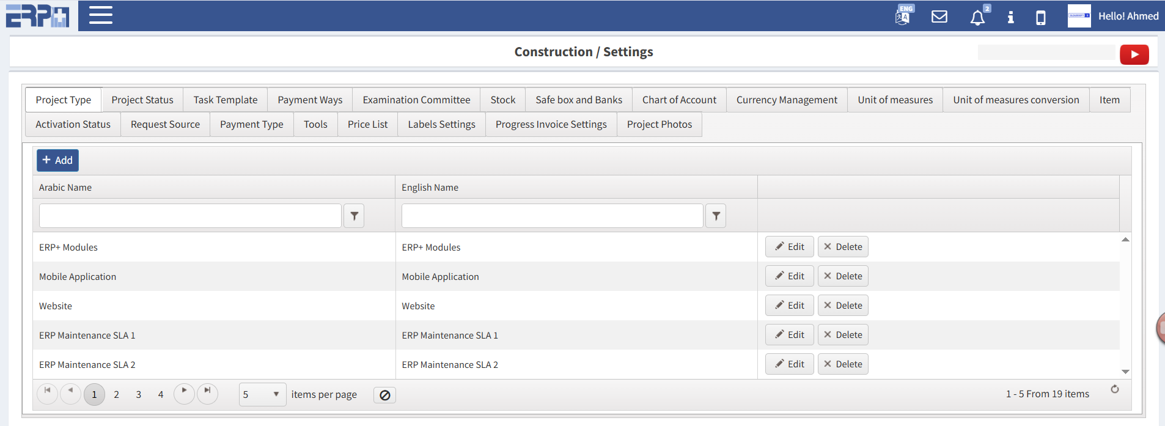Expand the items per page dropdown
1165x426 pixels.
pos(276,394)
